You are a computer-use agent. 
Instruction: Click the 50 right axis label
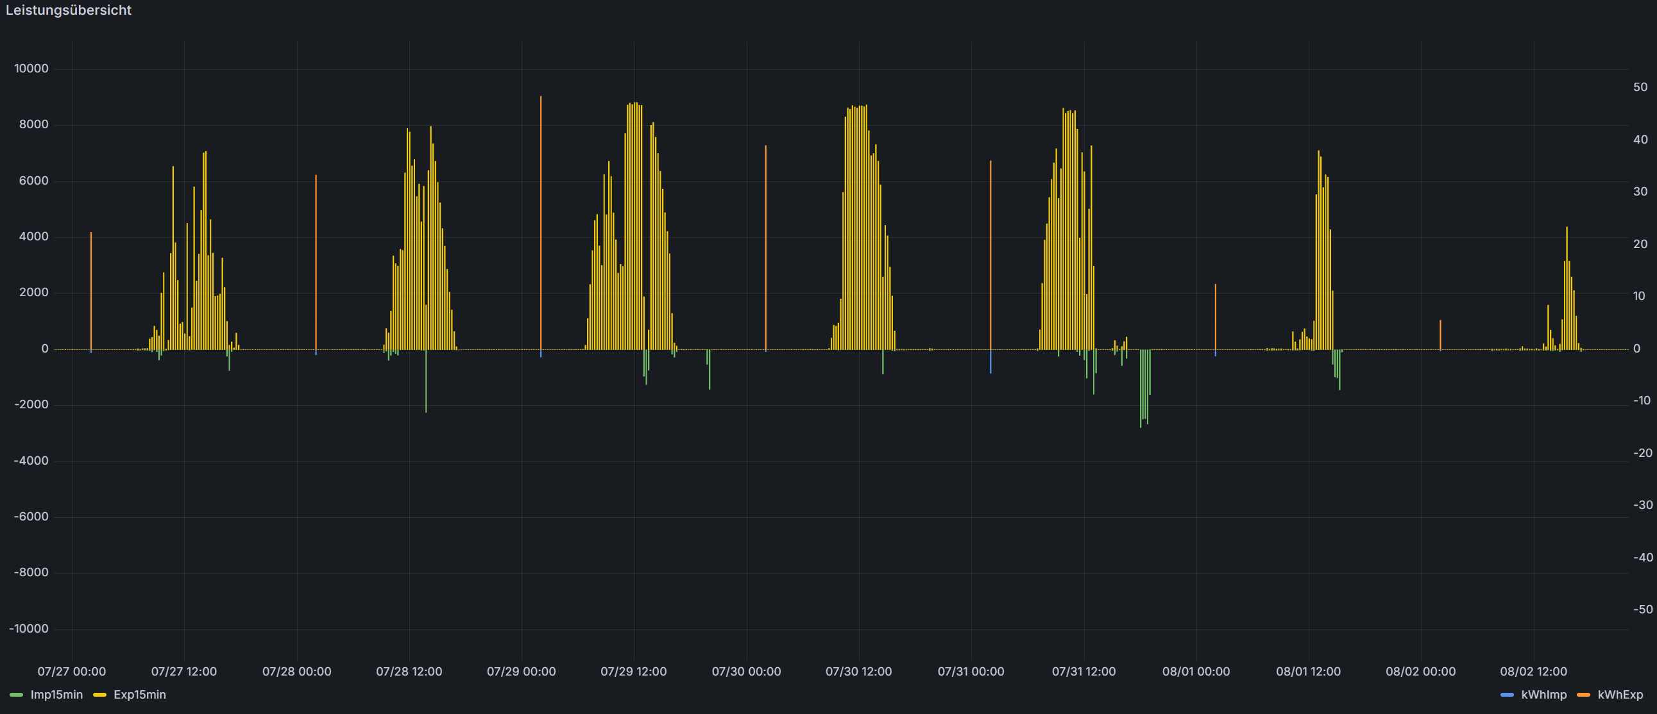click(1640, 87)
